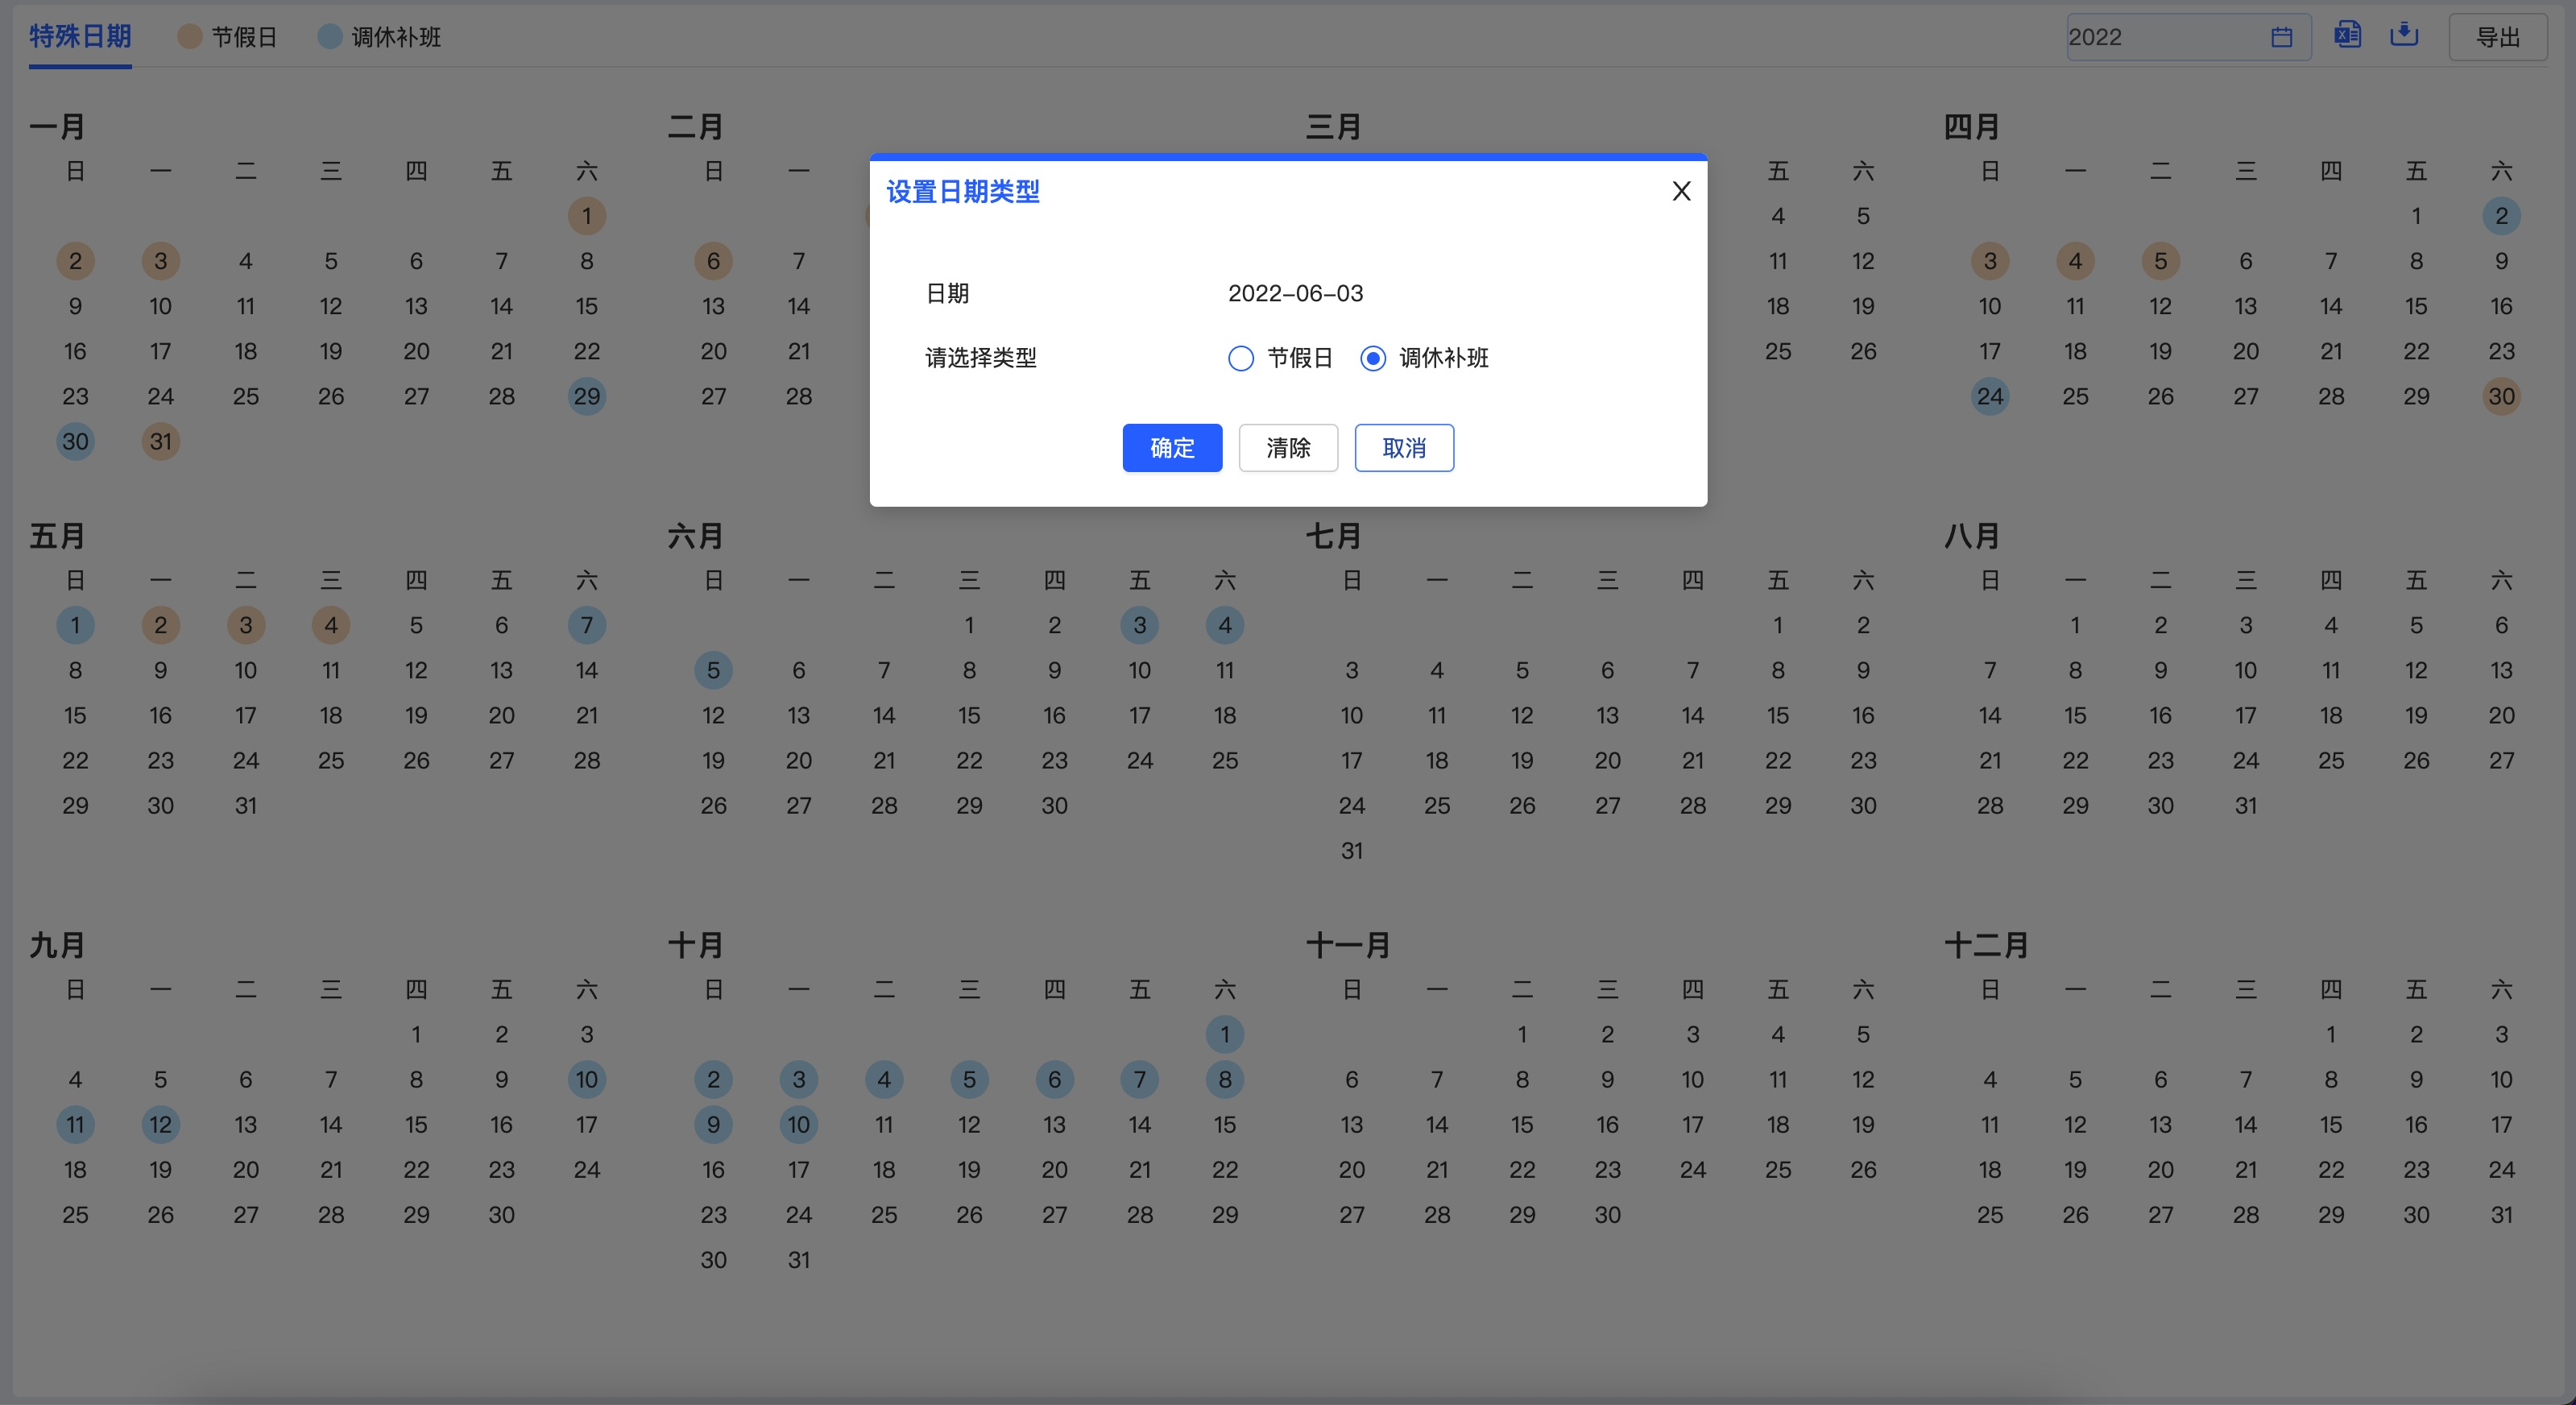
Task: Click the date value 2022-06-03
Action: tap(1295, 293)
